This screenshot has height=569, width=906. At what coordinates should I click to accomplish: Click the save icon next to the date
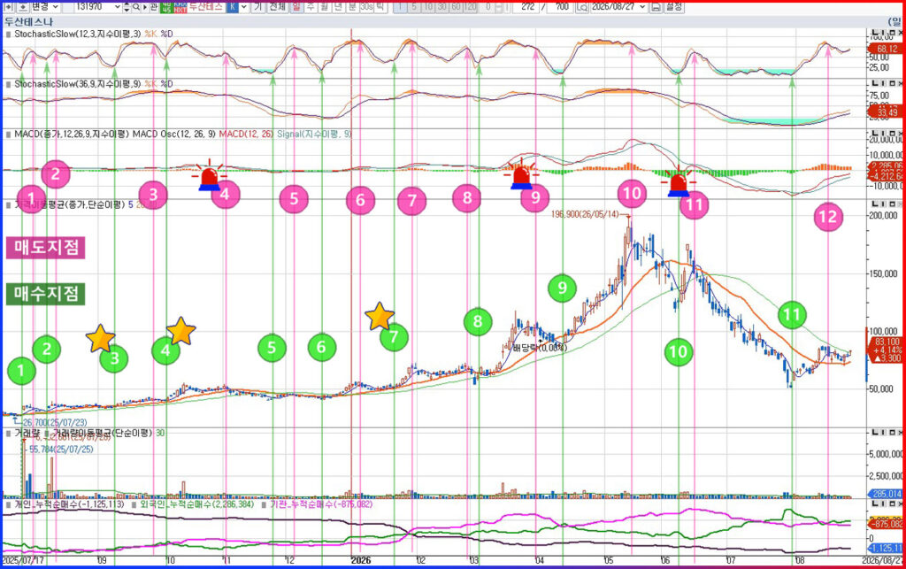(x=656, y=7)
